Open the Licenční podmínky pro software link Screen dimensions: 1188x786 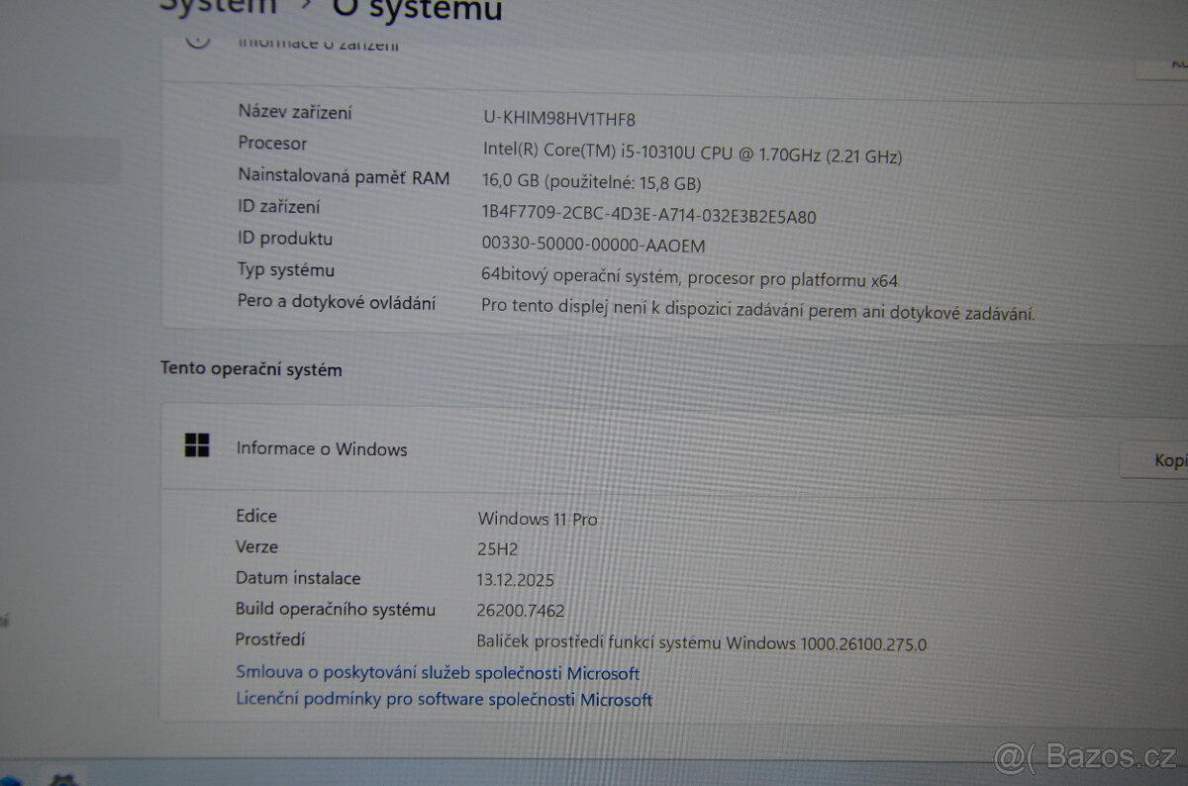pyautogui.click(x=443, y=700)
